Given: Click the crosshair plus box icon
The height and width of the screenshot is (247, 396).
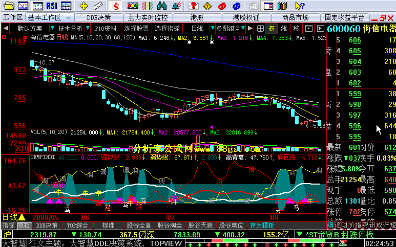Looking at the screenshot, I should coord(260,28).
